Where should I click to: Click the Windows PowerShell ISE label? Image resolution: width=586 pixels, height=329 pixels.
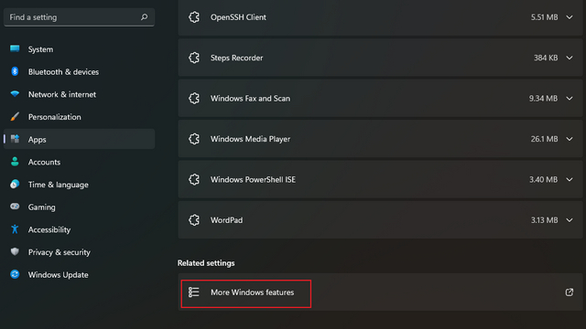pyautogui.click(x=253, y=180)
